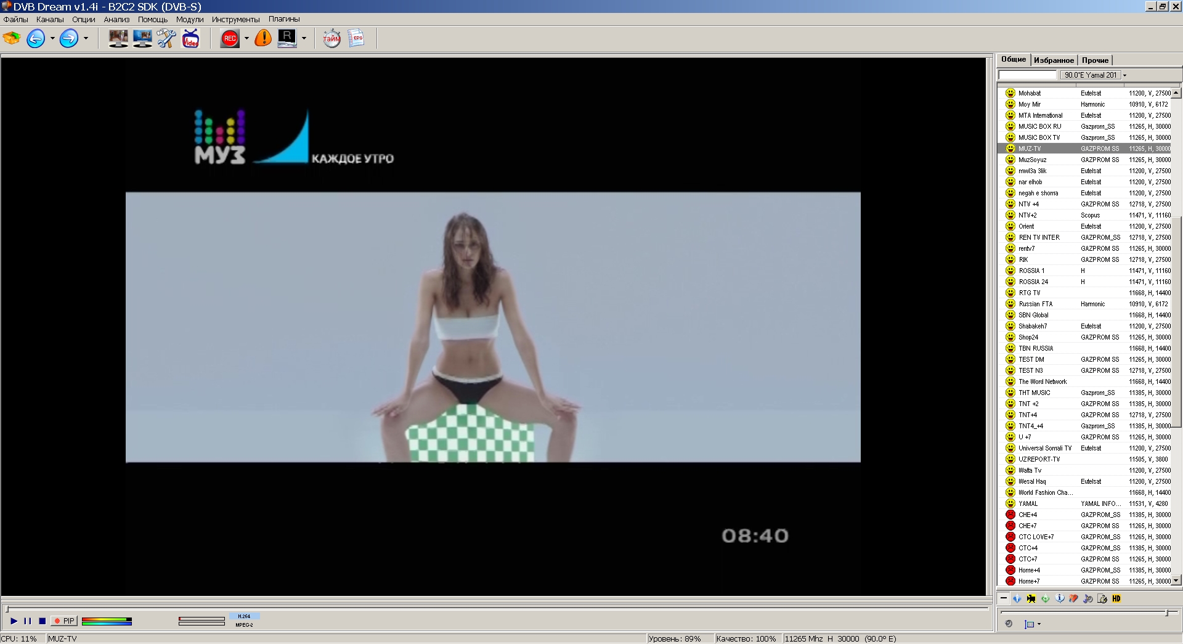The height and width of the screenshot is (644, 1183).
Task: Click the document with clock icon
Action: click(1102, 598)
